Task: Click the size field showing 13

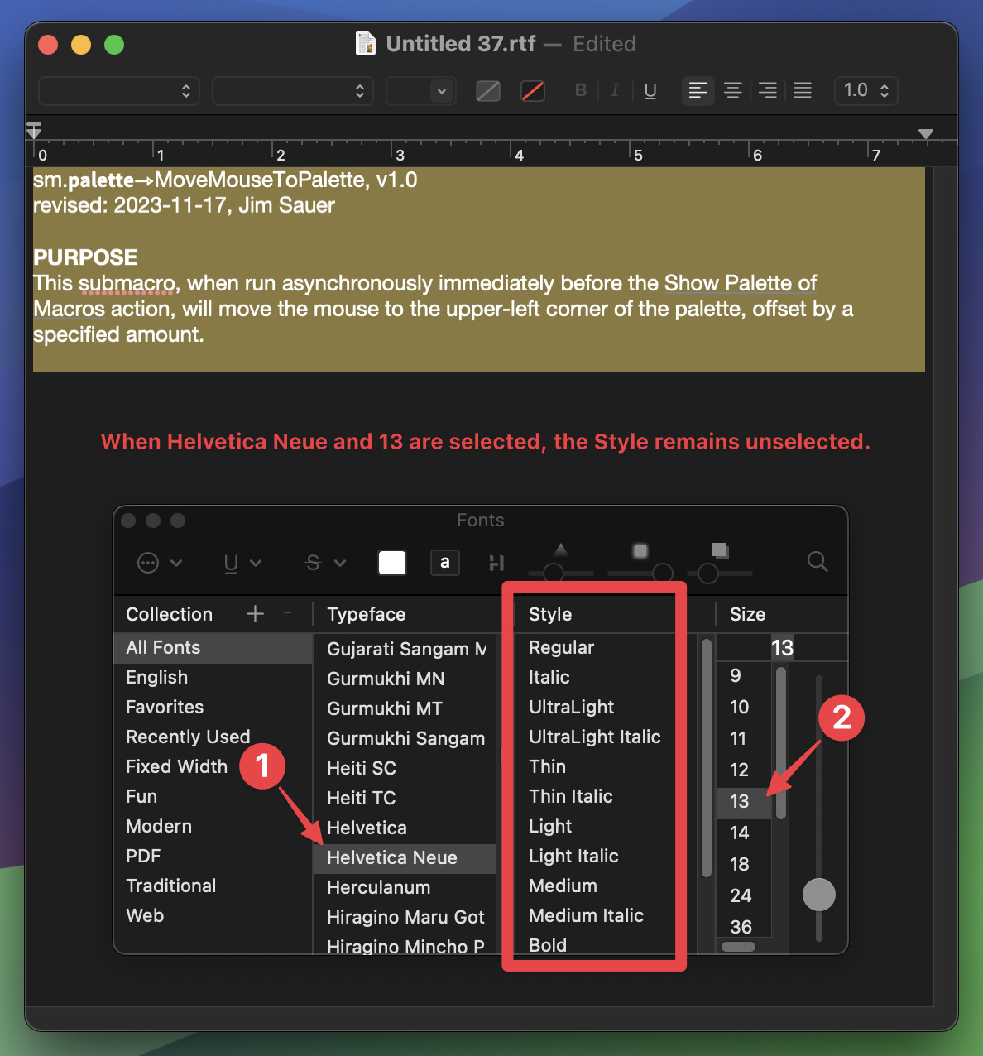Action: [781, 648]
